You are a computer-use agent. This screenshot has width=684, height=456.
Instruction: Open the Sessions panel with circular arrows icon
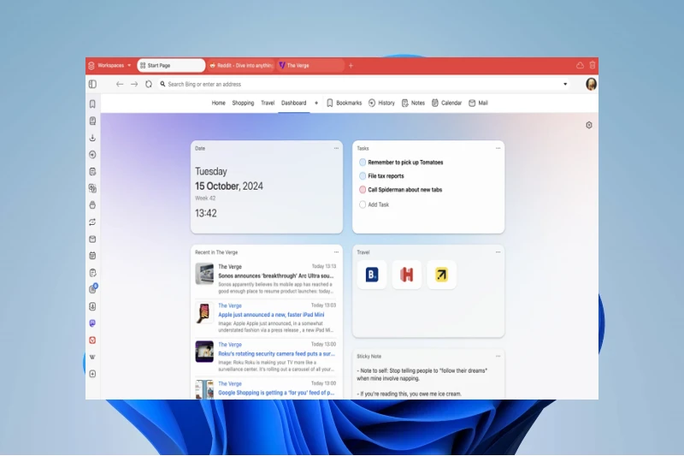pyautogui.click(x=92, y=222)
